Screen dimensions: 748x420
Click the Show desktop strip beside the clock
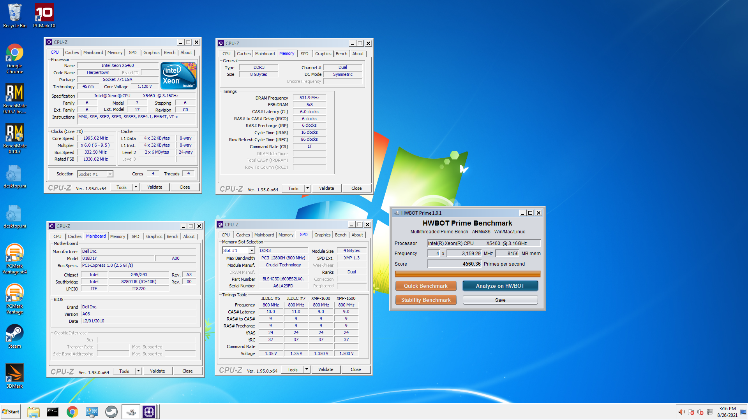click(743, 412)
